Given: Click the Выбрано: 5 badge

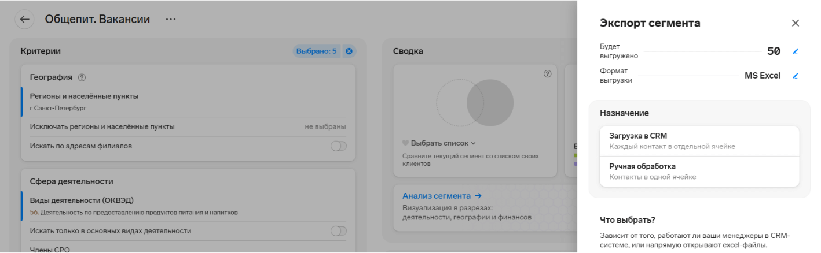Looking at the screenshot, I should 316,51.
